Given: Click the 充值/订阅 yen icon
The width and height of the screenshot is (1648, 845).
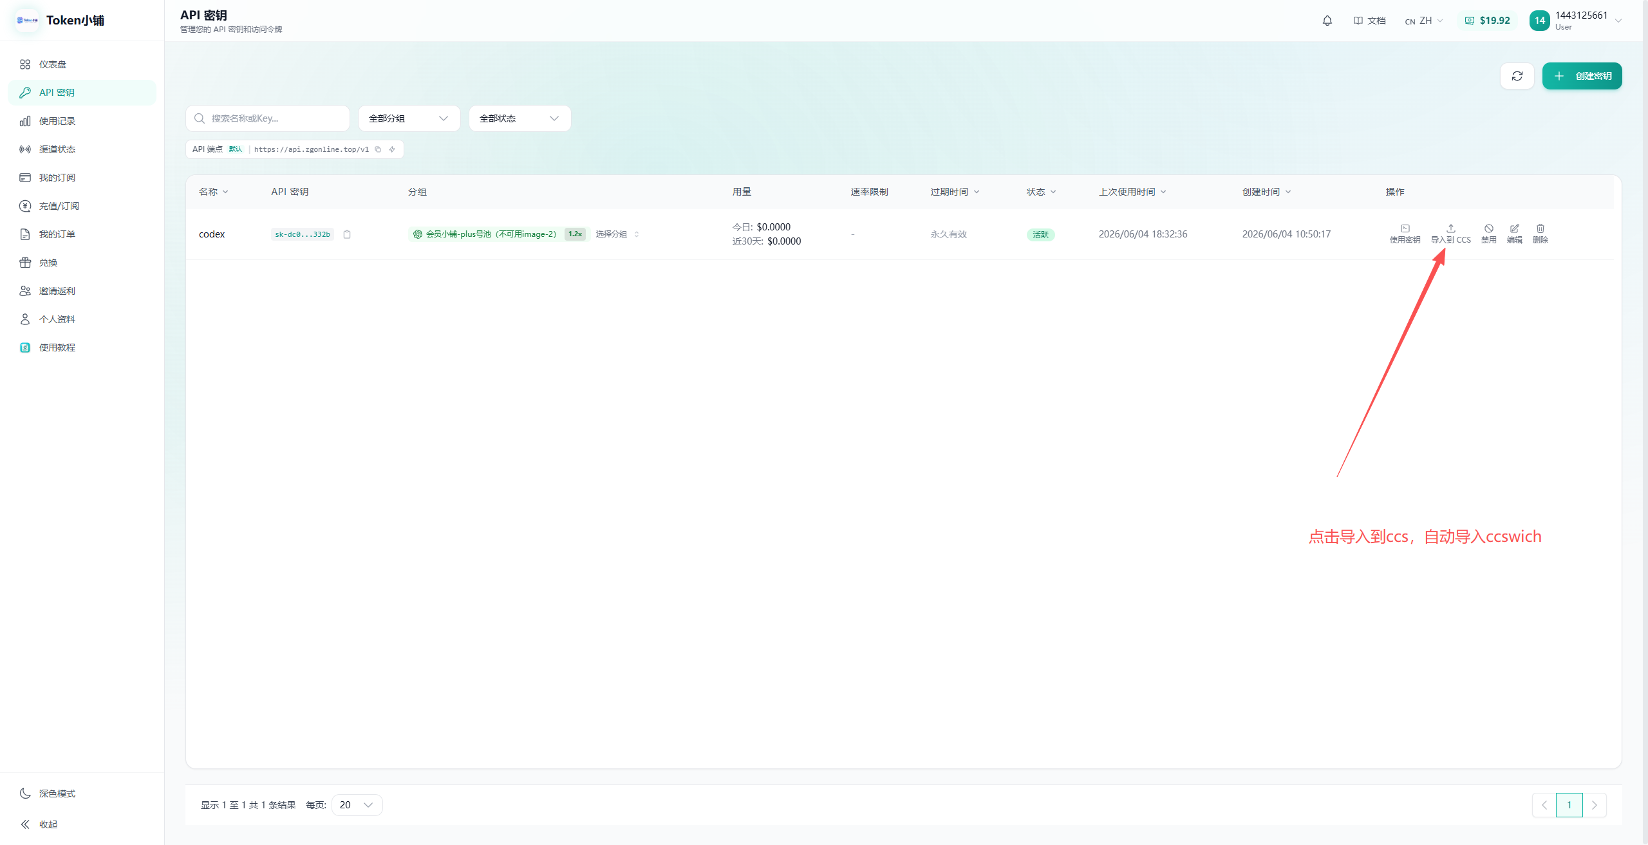Looking at the screenshot, I should pyautogui.click(x=25, y=206).
